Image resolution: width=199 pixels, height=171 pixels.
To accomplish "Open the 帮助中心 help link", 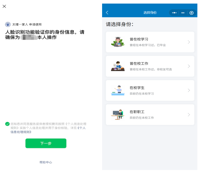I will pyautogui.click(x=46, y=162).
